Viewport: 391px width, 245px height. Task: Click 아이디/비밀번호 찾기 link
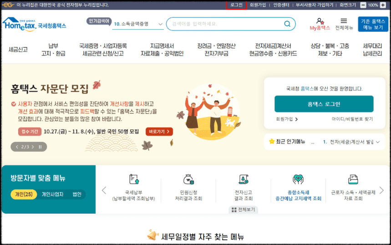click(352, 119)
